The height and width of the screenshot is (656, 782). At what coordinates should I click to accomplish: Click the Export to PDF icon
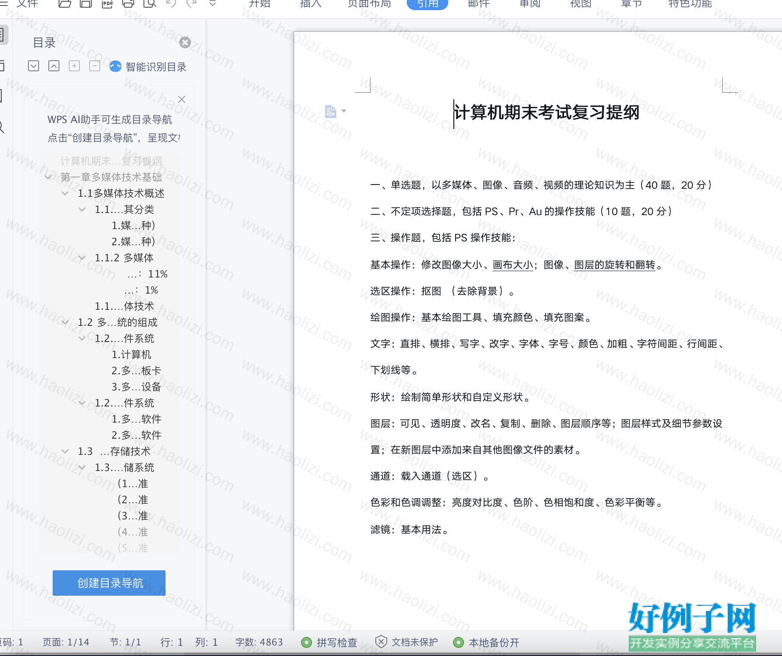[x=107, y=4]
